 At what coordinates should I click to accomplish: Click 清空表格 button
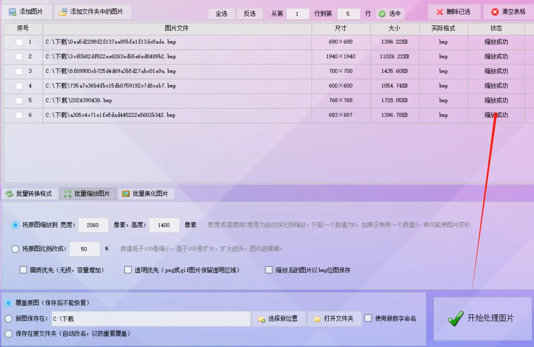pos(509,12)
